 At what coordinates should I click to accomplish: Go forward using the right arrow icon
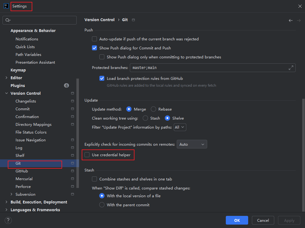(299, 21)
